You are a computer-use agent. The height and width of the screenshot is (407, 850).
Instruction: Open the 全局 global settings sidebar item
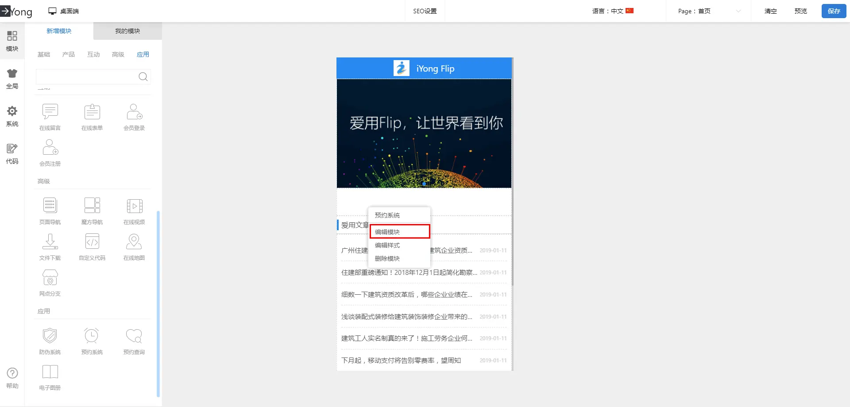pyautogui.click(x=12, y=79)
